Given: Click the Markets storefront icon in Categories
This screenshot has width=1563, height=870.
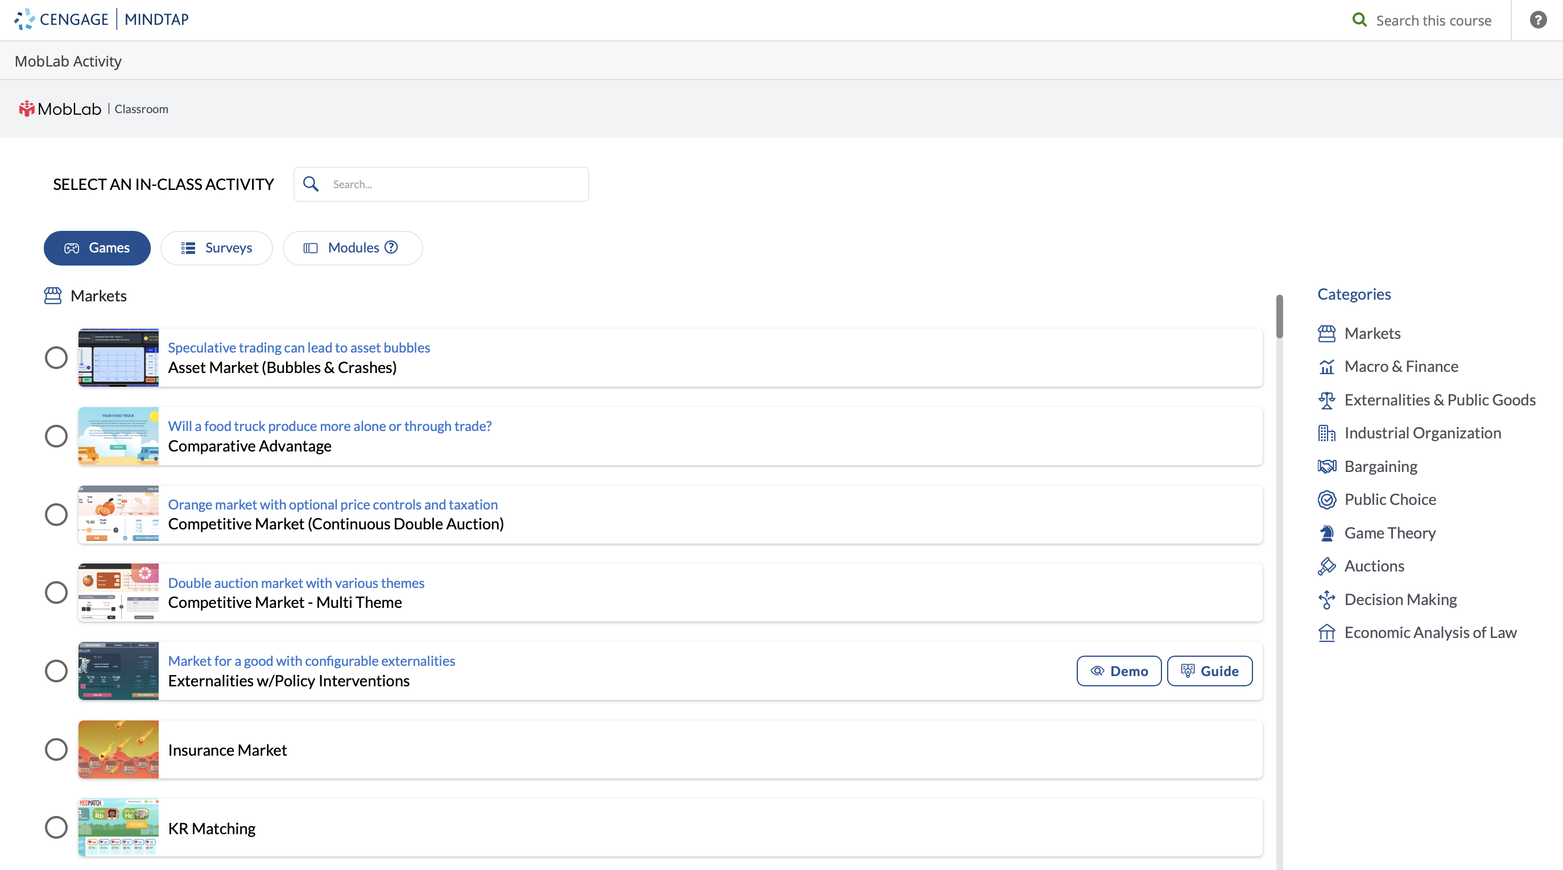Looking at the screenshot, I should point(1326,333).
